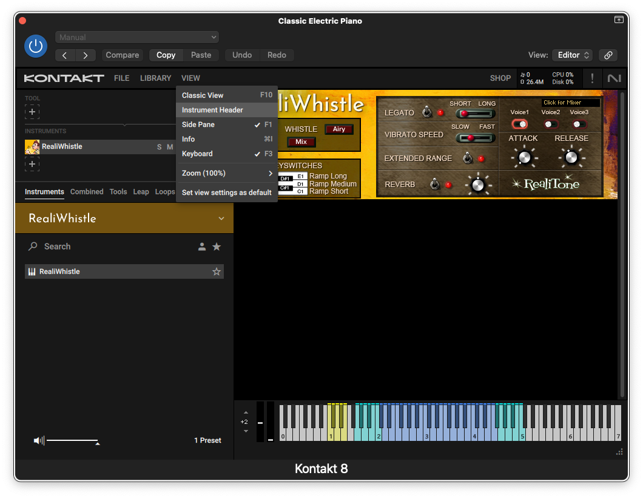
Task: Click the window resize grip dots
Action: [x=619, y=452]
